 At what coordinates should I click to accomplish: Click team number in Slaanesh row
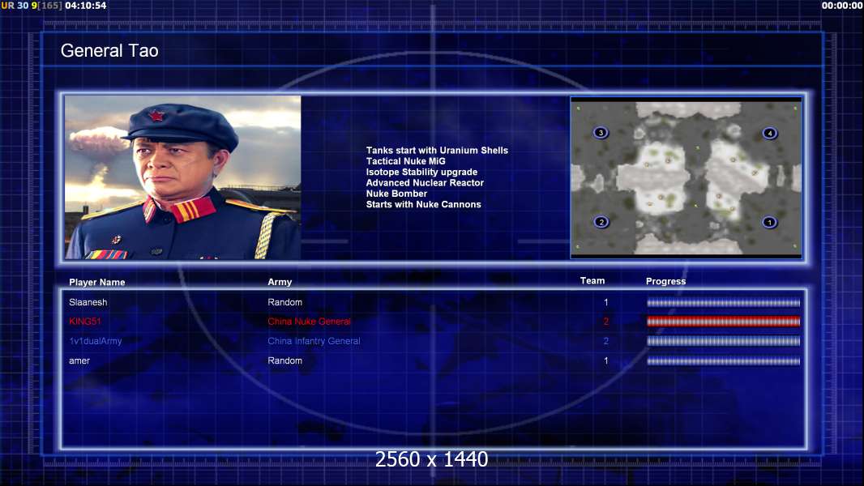606,302
